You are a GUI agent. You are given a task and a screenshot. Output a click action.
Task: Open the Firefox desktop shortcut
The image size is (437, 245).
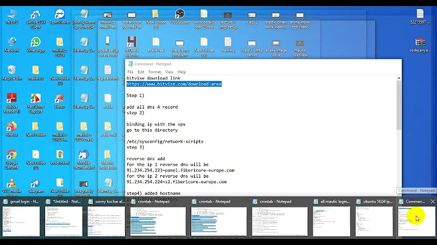tap(12, 129)
